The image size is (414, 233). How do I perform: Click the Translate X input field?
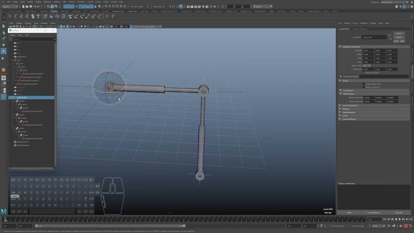coord(368,50)
